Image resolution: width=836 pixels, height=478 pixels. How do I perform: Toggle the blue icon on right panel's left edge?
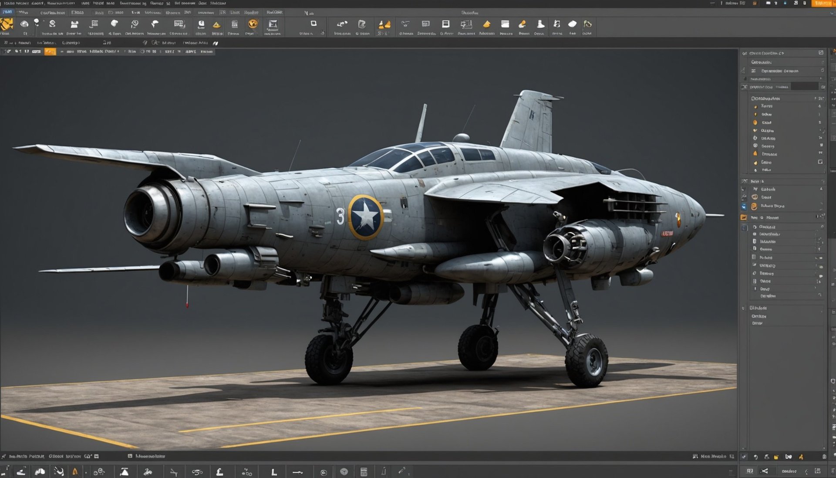744,206
